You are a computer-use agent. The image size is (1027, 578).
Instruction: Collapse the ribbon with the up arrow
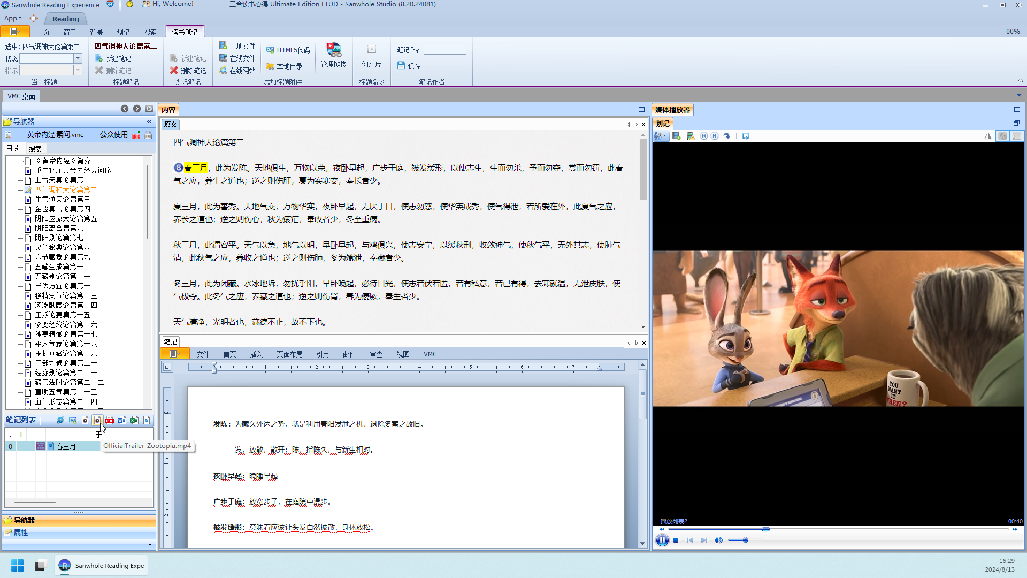[x=1020, y=81]
